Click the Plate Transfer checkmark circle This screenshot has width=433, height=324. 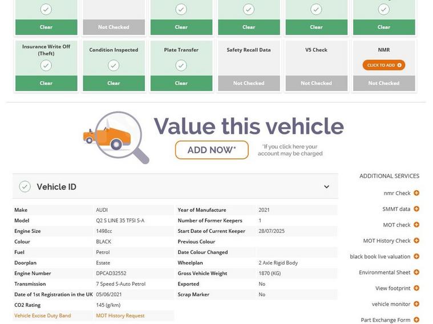coord(181,65)
